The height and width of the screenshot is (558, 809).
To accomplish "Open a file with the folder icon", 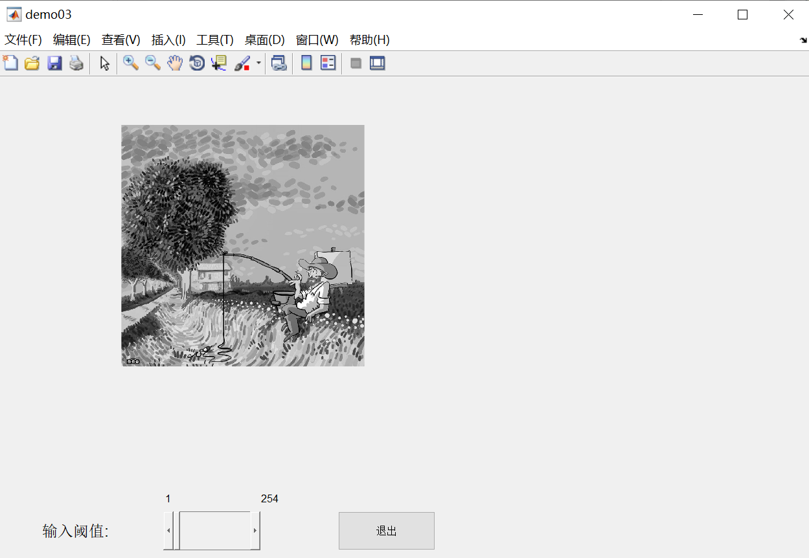I will coord(32,63).
